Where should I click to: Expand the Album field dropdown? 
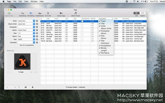34,30
